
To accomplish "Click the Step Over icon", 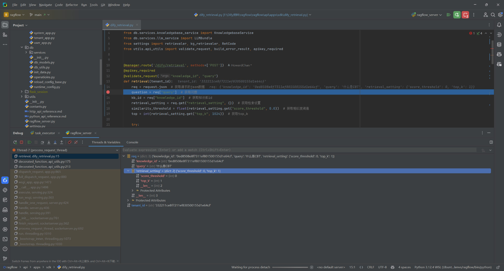I will tap(42, 142).
